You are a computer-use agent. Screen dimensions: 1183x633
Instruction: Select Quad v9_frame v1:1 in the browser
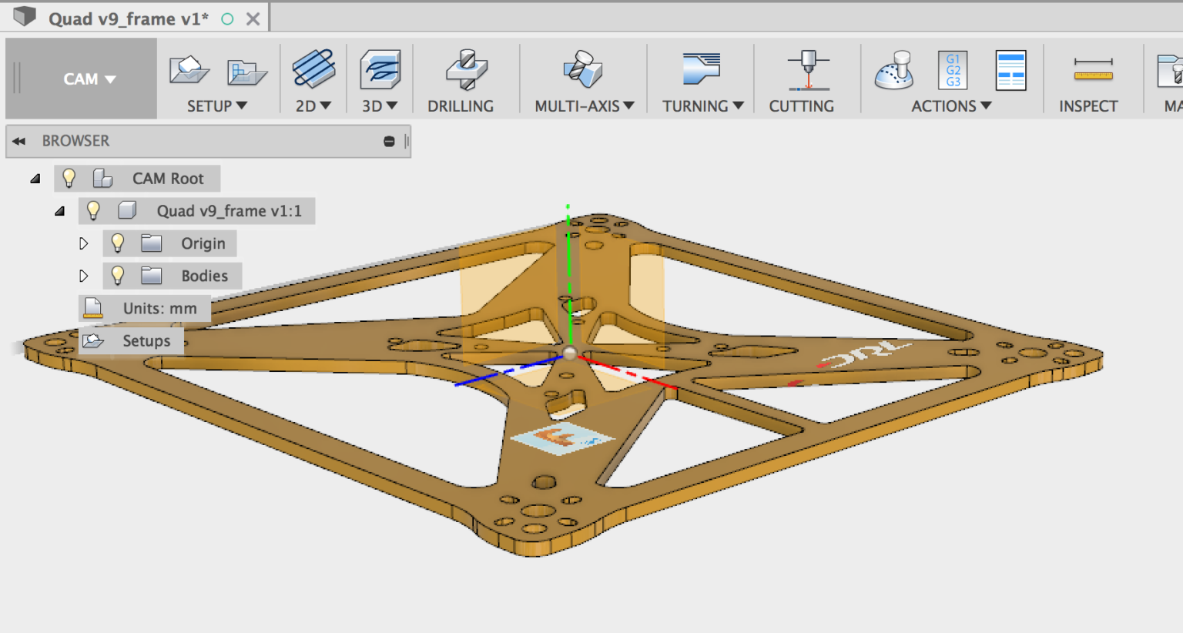coord(229,211)
